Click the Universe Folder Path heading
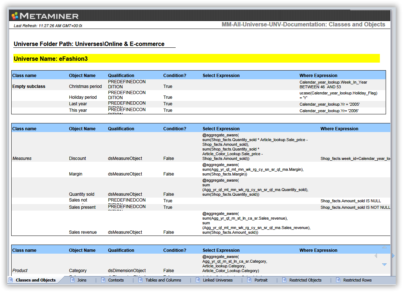 89,44
